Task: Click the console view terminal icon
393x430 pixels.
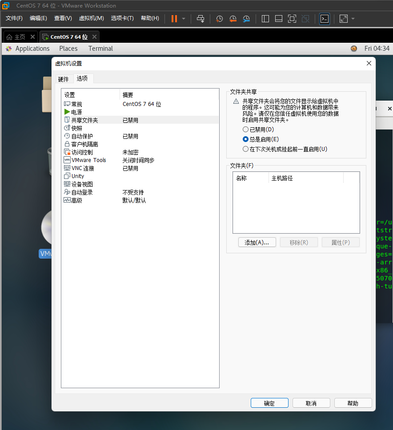Action: (x=325, y=19)
